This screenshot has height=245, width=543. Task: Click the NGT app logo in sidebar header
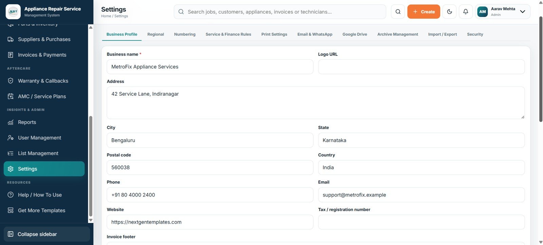tap(13, 12)
